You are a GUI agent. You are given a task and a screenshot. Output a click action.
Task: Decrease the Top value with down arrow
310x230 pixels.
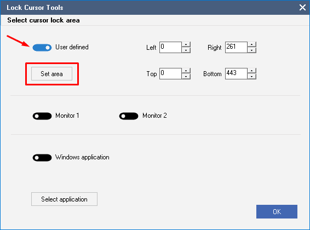pos(186,77)
